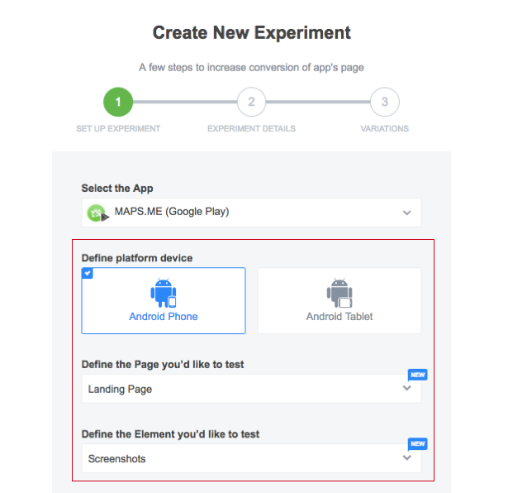
Task: Click the MAPS.ME app icon
Action: pos(97,213)
